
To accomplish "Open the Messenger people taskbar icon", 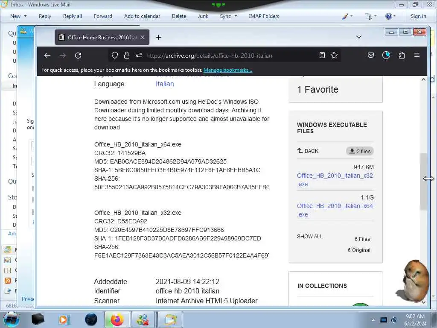I will [x=143, y=319].
